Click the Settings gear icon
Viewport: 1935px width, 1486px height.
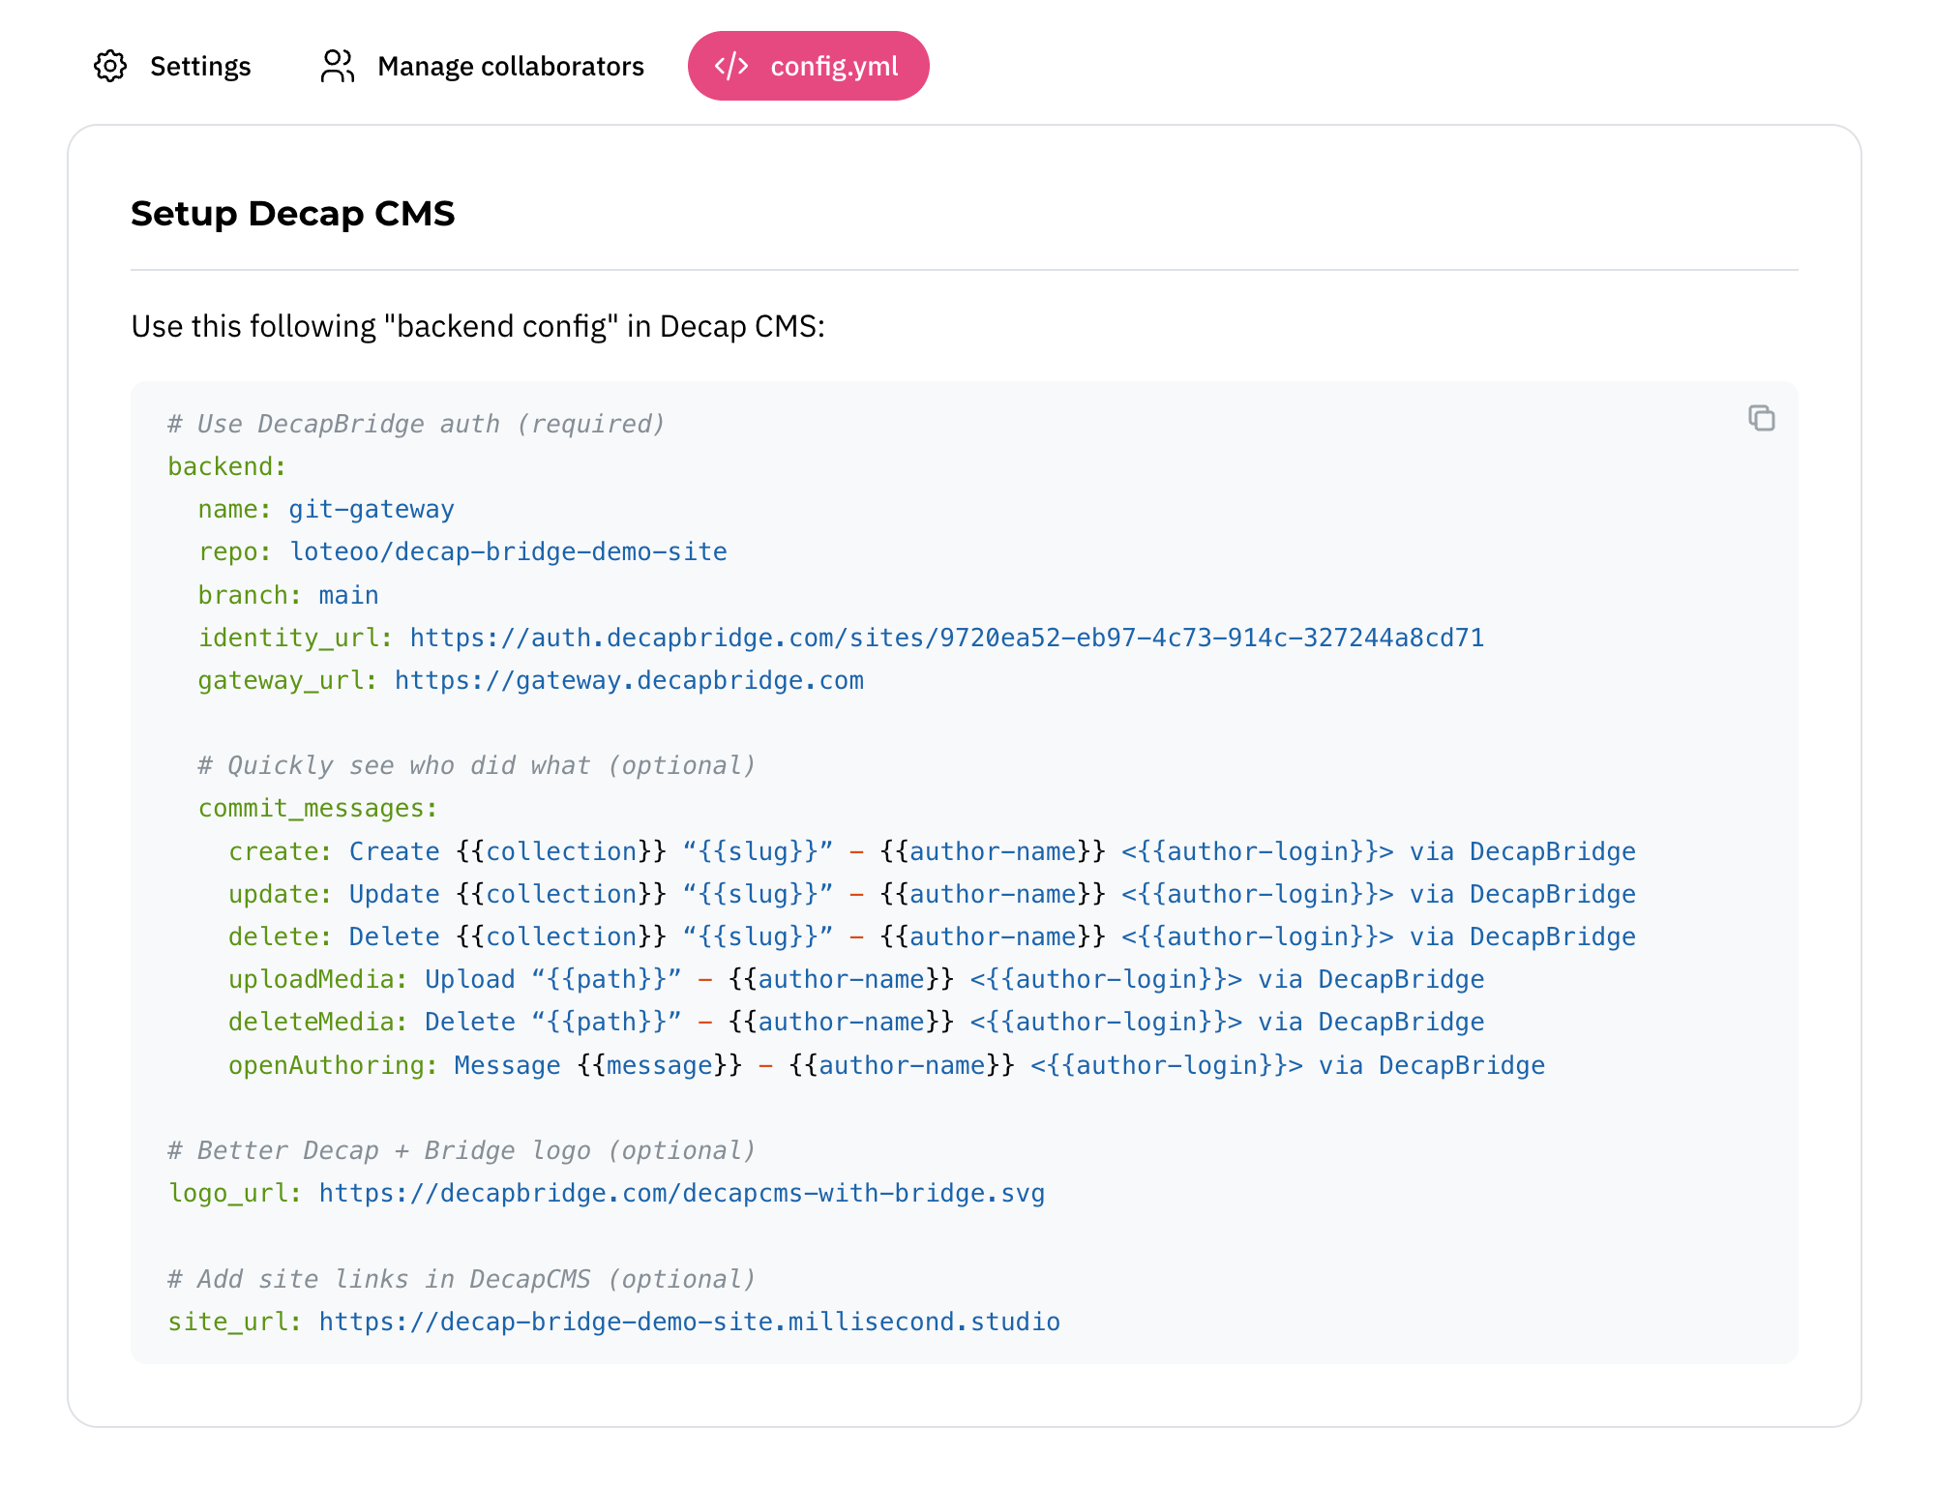(110, 66)
